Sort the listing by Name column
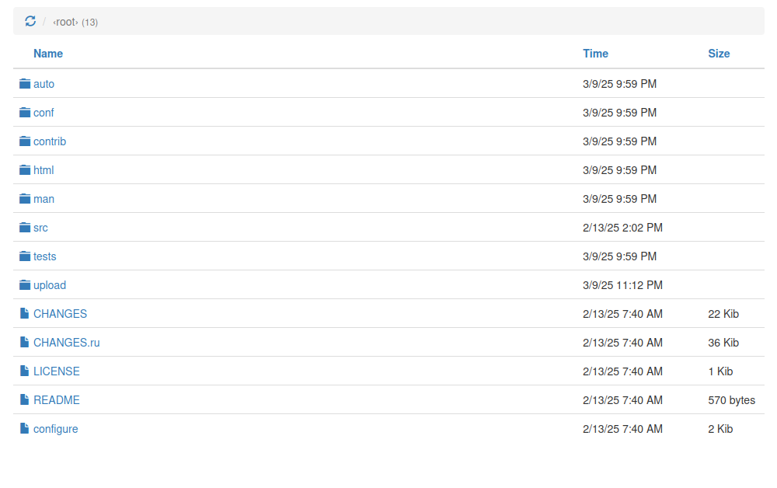 pos(48,54)
